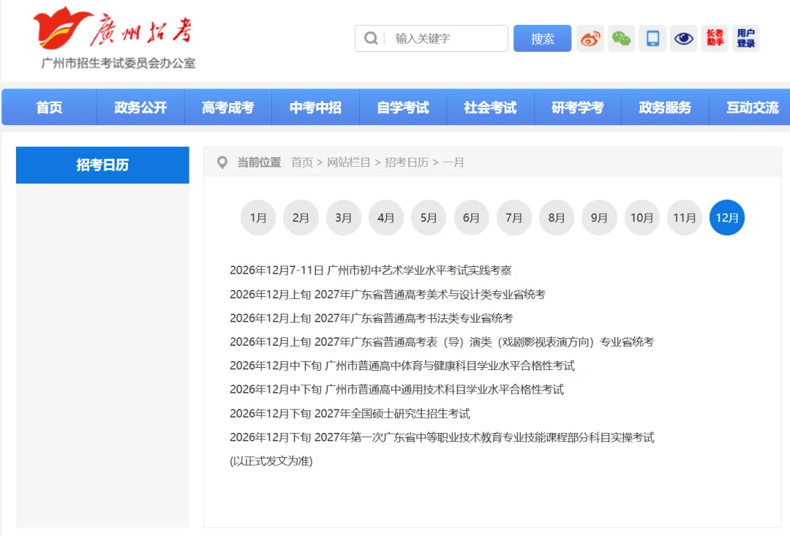Select the 4月 month button
This screenshot has height=536, width=790.
tap(386, 218)
